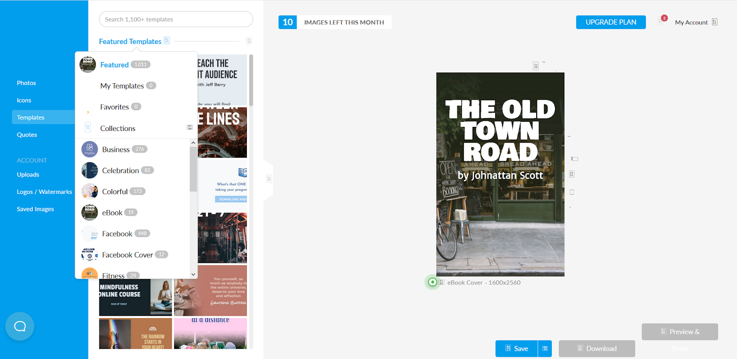
Task: Click the icon above the canvas top edge
Action: coord(536,66)
